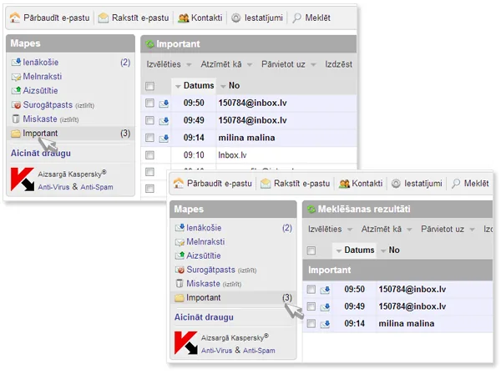Open the Atzīmēt kā dropdown in upper window
501x374 pixels.
click(x=226, y=64)
